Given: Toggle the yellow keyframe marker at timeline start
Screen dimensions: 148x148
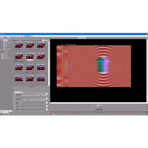Looking at the screenshot, I should click(51, 112).
